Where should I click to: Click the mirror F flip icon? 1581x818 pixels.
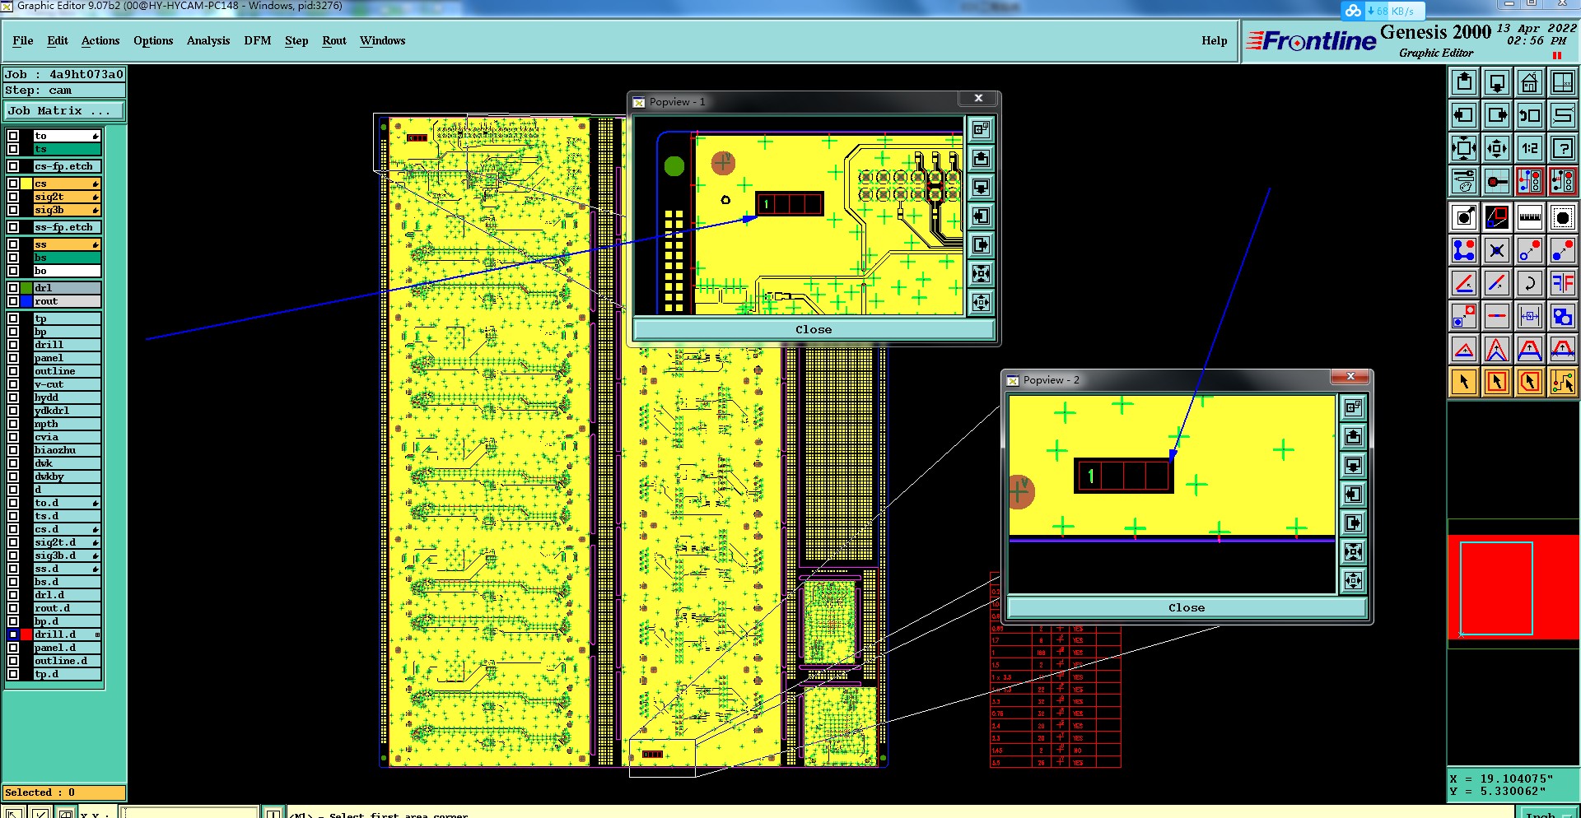[x=1562, y=283]
